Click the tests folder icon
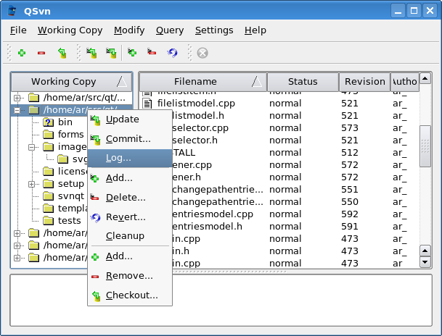 48,221
